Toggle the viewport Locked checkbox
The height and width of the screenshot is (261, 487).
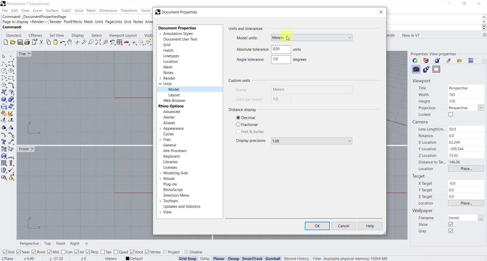tap(451, 115)
